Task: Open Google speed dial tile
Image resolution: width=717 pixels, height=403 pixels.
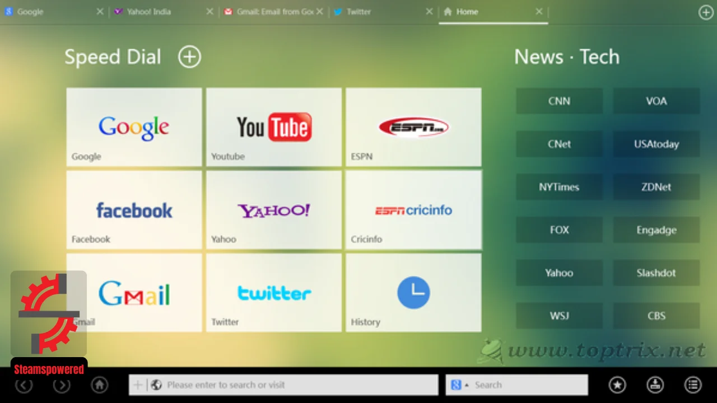Action: point(134,127)
